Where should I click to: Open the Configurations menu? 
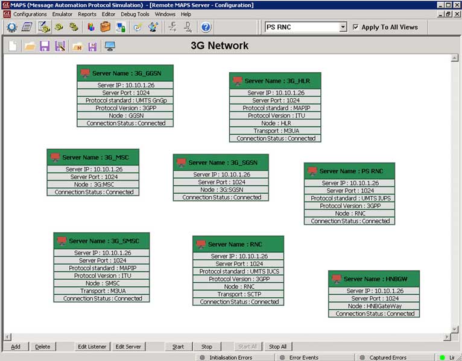pos(30,14)
